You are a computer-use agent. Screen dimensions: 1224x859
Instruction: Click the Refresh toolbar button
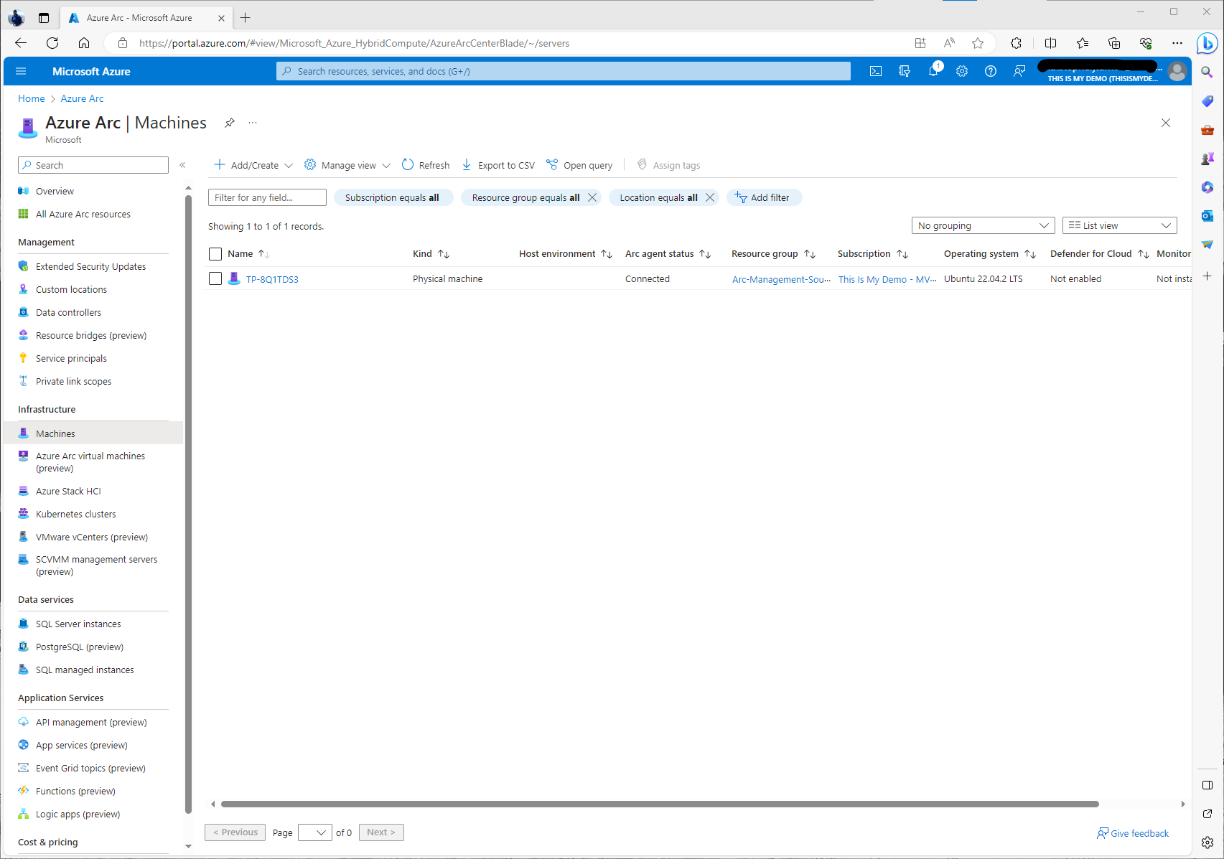point(426,165)
